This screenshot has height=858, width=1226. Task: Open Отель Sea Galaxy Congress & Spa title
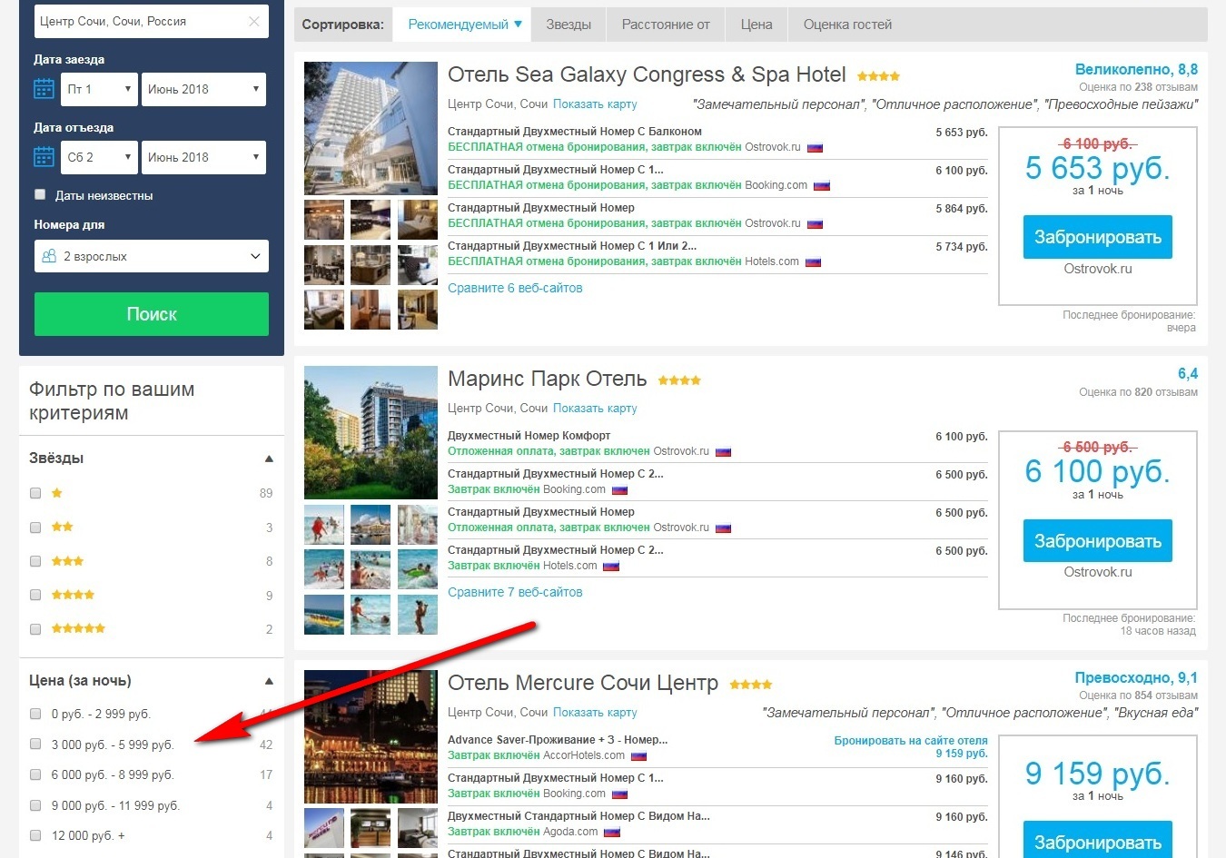(647, 75)
